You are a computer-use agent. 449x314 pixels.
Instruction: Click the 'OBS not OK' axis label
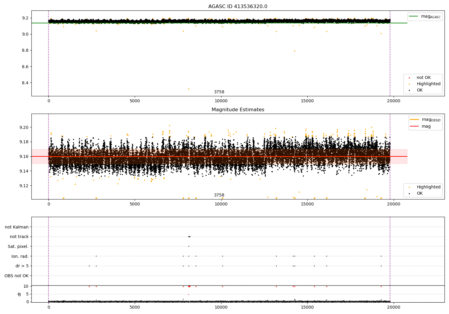16,276
